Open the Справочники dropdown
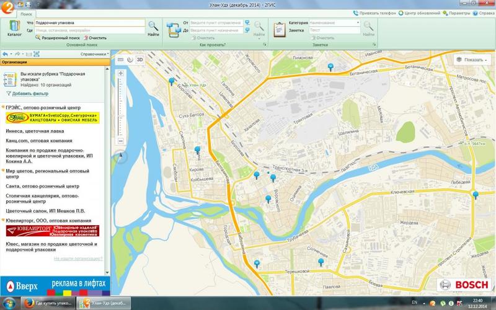 pyautogui.click(x=93, y=54)
